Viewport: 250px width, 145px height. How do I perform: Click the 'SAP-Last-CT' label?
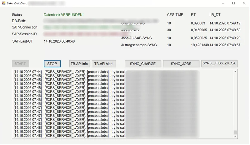click(22, 41)
